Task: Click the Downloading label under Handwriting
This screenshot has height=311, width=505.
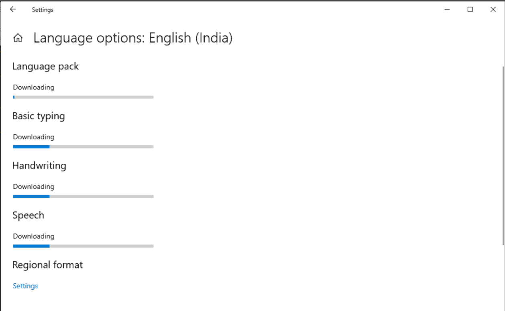Action: point(33,186)
